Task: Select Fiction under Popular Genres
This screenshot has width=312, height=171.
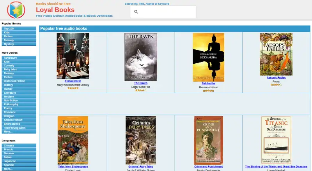Action: point(19,36)
